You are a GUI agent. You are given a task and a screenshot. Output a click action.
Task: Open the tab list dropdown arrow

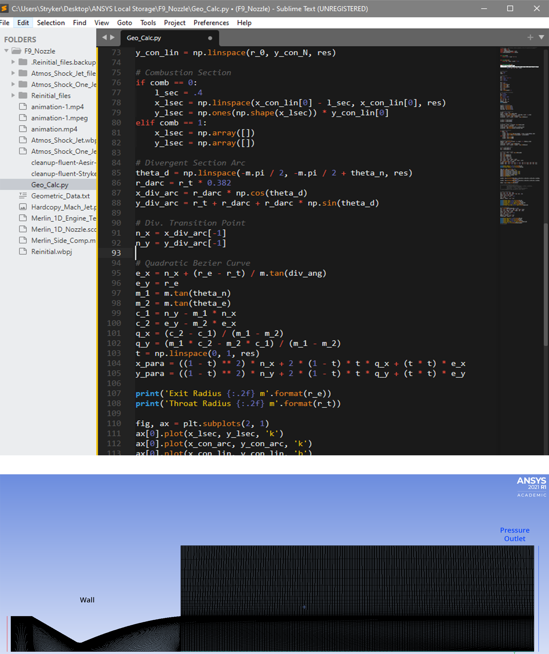click(541, 37)
